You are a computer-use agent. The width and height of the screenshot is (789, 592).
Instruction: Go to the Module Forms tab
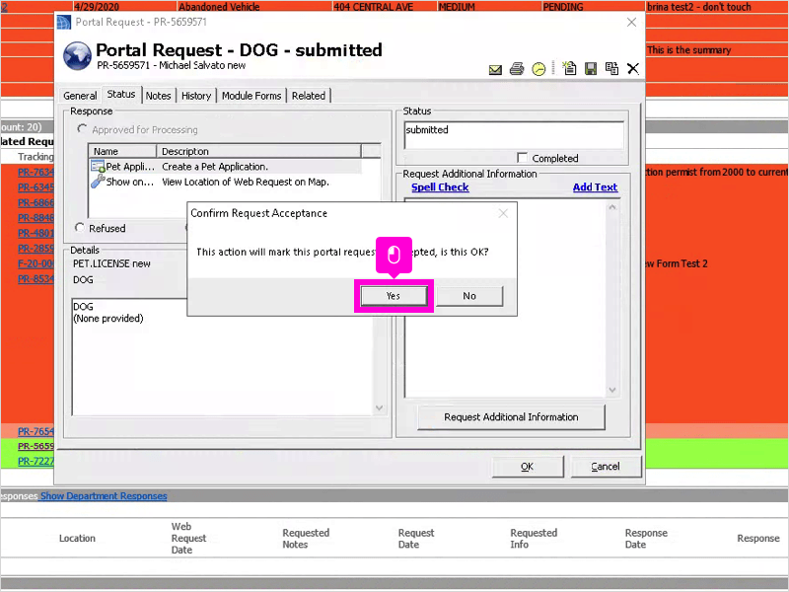tap(251, 95)
